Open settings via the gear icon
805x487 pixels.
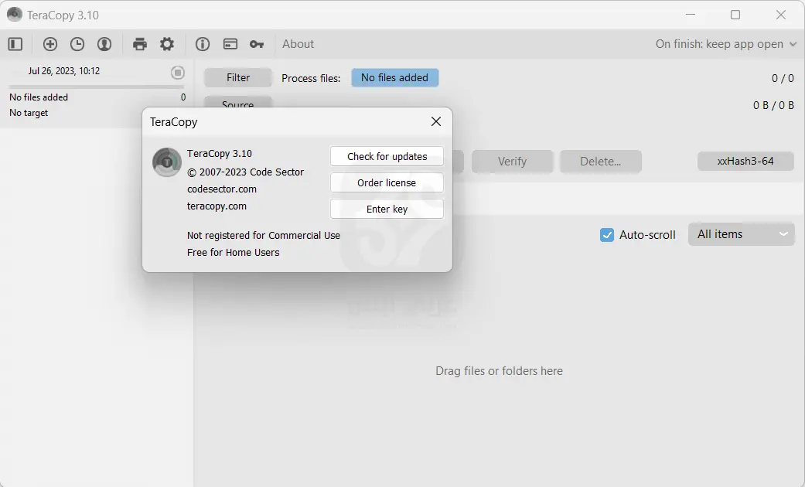[x=167, y=44]
